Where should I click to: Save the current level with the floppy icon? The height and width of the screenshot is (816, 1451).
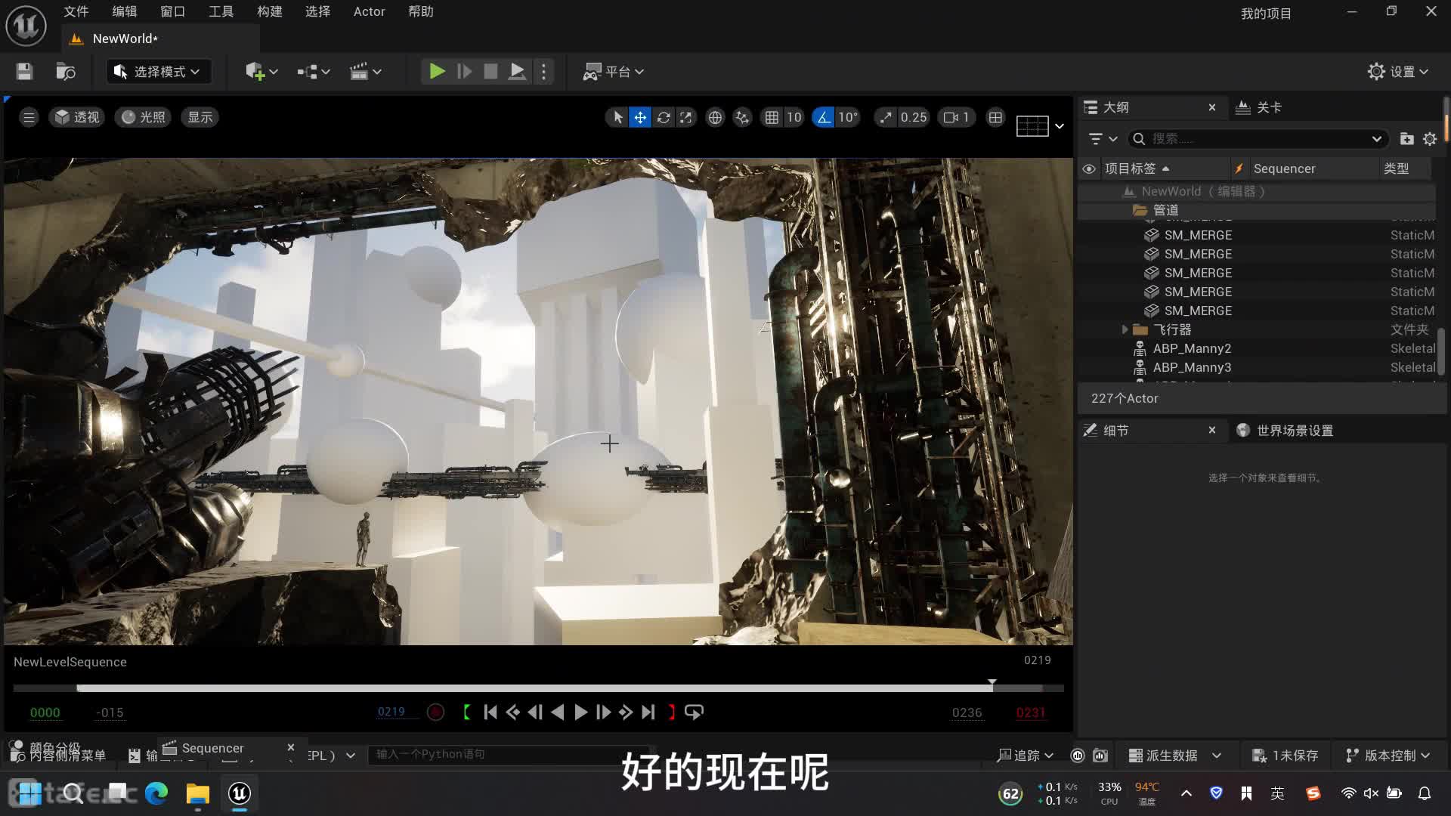24,72
